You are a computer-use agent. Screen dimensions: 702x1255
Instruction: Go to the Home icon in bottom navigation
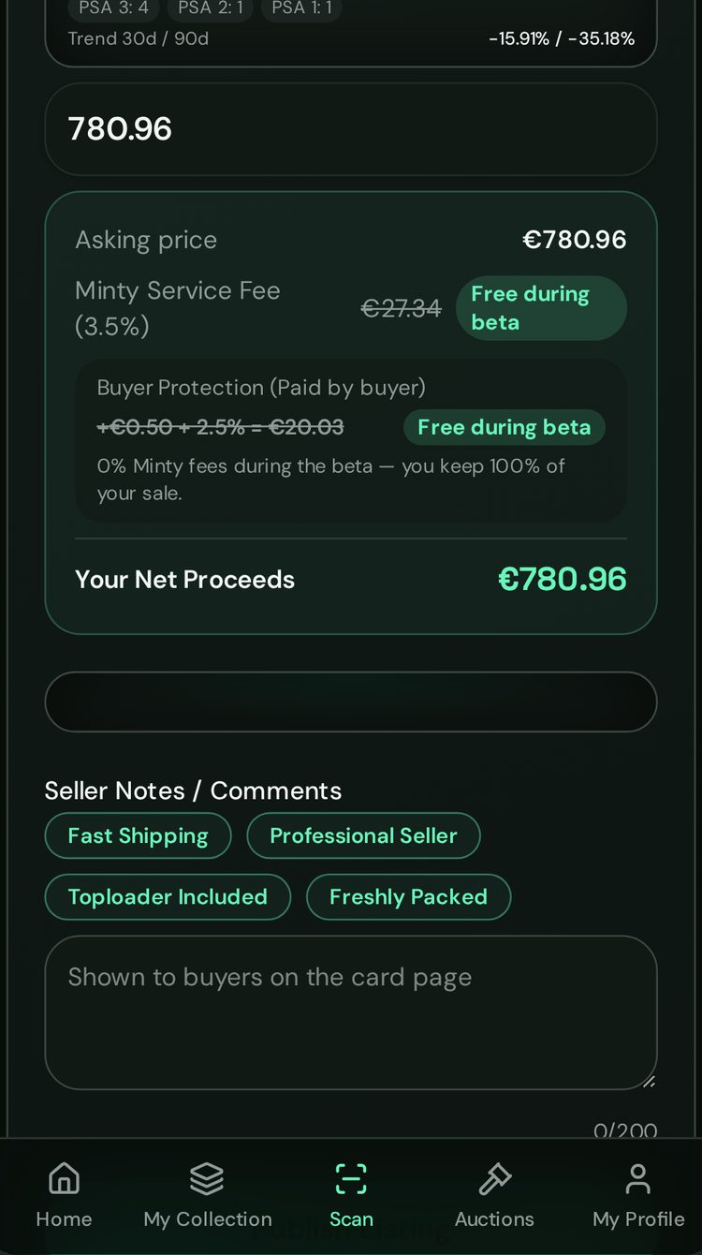coord(64,1179)
